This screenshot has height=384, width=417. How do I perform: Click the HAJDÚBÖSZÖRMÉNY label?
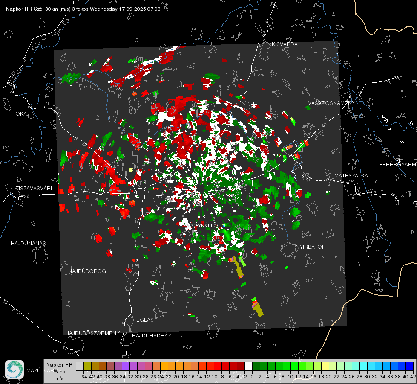pos(92,333)
